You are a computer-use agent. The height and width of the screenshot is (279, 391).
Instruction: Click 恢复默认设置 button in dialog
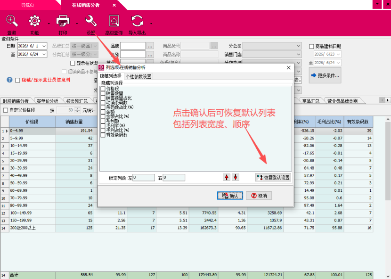pyautogui.click(x=273, y=177)
